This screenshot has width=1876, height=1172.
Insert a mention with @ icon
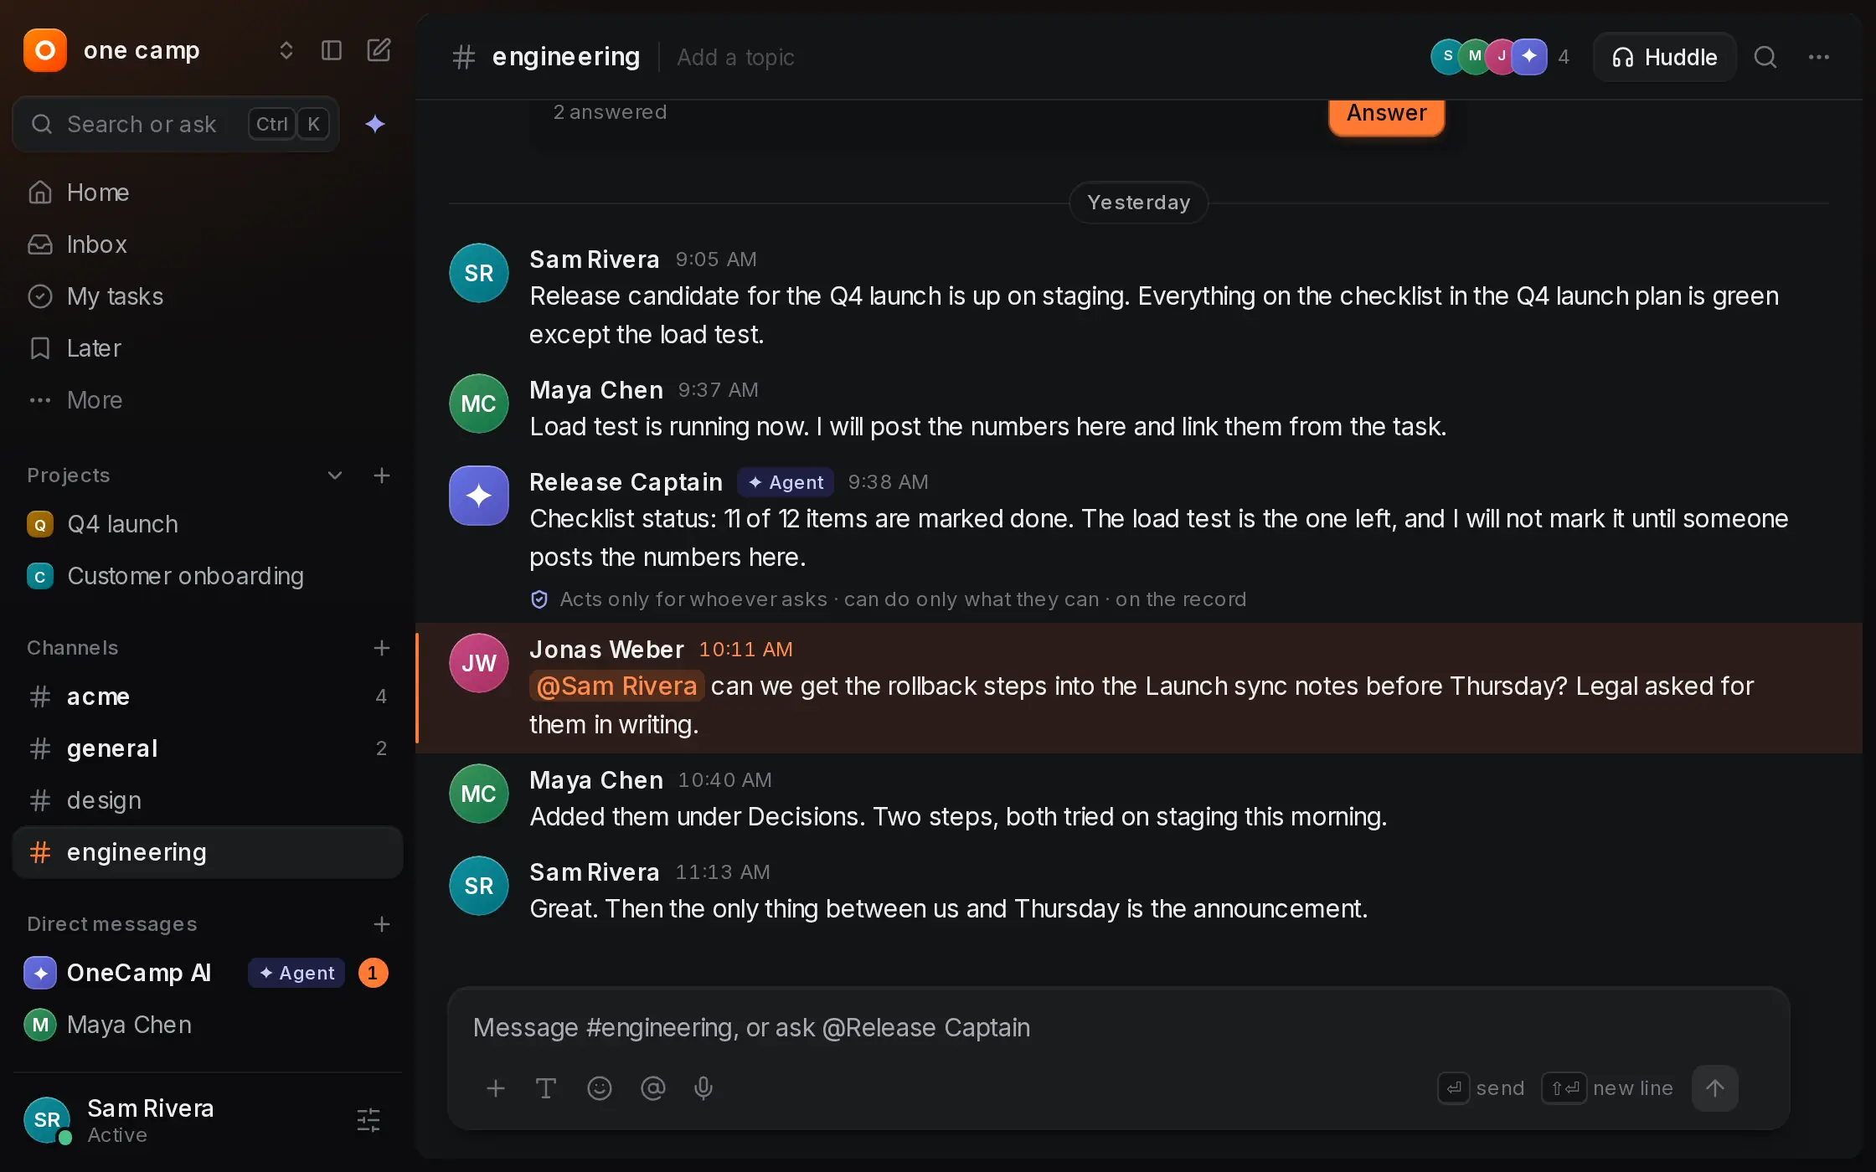(653, 1088)
